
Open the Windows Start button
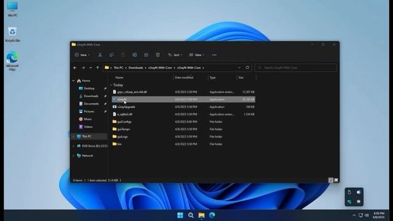click(x=180, y=215)
